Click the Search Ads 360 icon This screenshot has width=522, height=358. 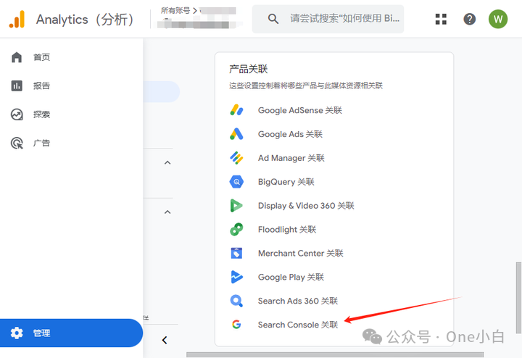point(236,301)
